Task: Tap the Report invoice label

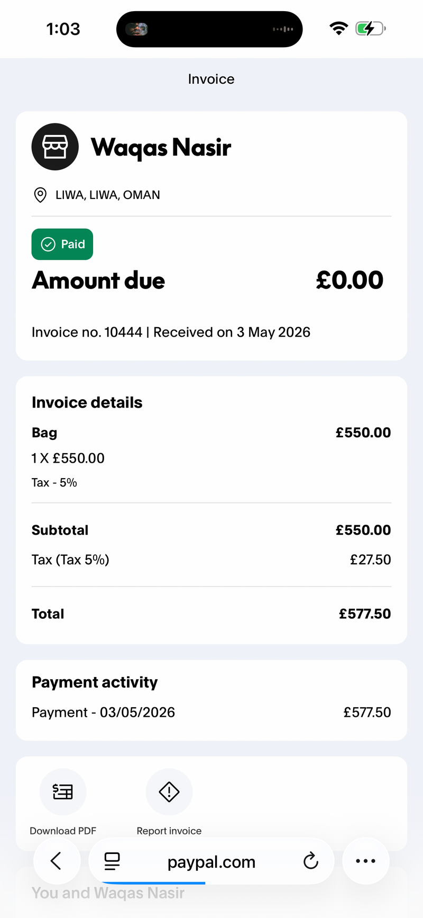Action: (169, 831)
